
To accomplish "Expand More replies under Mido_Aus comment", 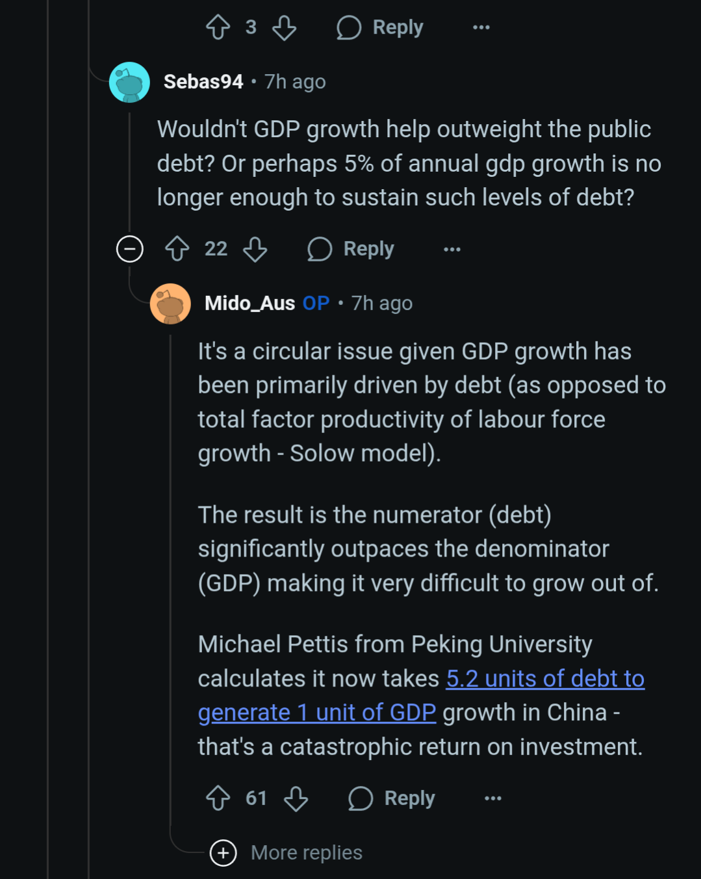I will pyautogui.click(x=286, y=852).
